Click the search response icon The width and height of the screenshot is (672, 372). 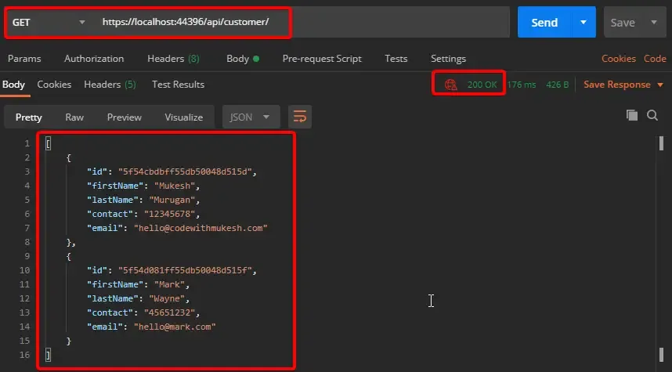pyautogui.click(x=652, y=115)
